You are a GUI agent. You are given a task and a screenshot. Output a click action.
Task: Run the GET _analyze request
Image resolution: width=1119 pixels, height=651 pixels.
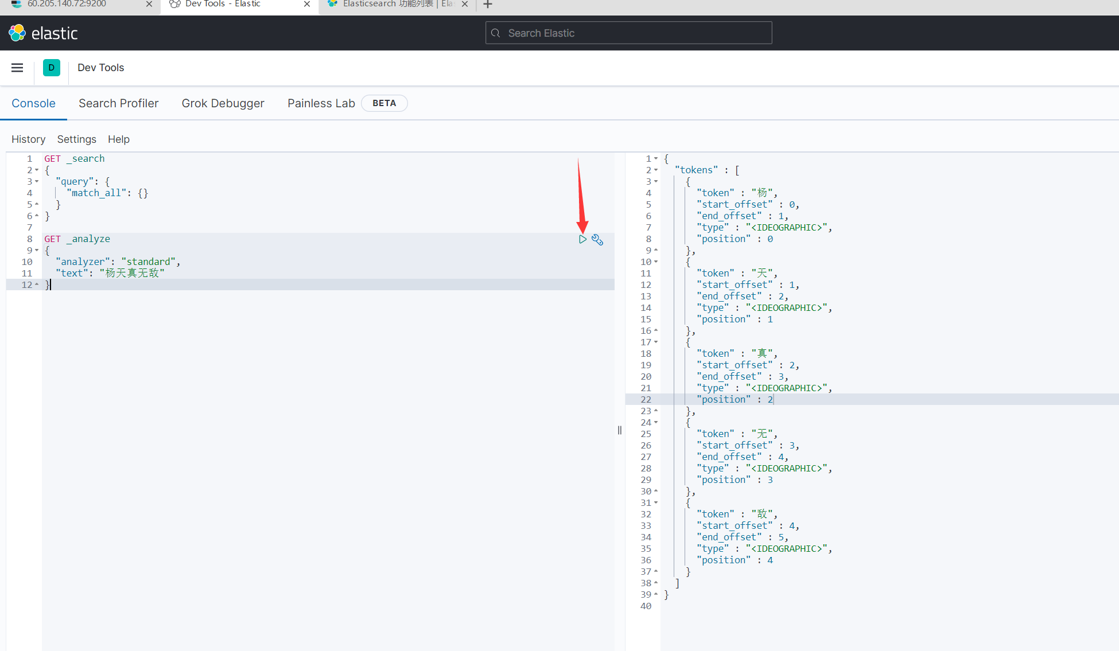[582, 239]
